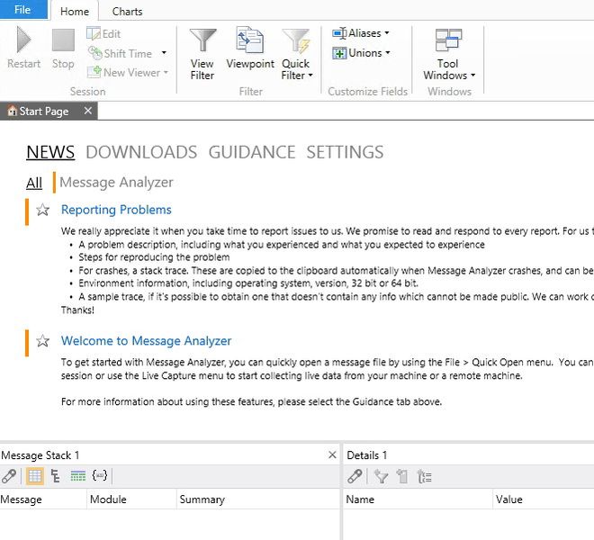Click the Restart session play icon
The height and width of the screenshot is (540, 594).
(x=23, y=40)
